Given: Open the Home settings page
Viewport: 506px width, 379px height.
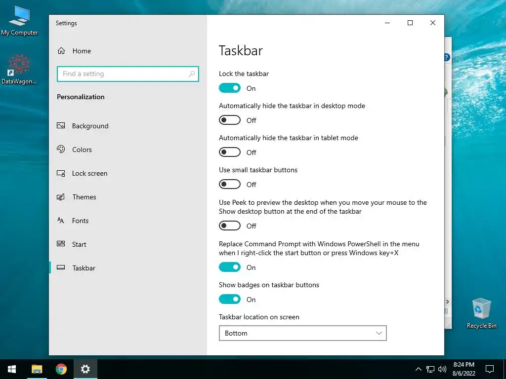Looking at the screenshot, I should point(74,51).
